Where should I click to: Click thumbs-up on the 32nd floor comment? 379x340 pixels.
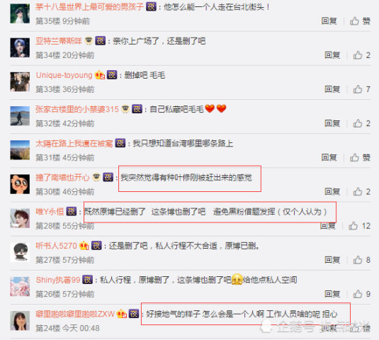pos(358,123)
